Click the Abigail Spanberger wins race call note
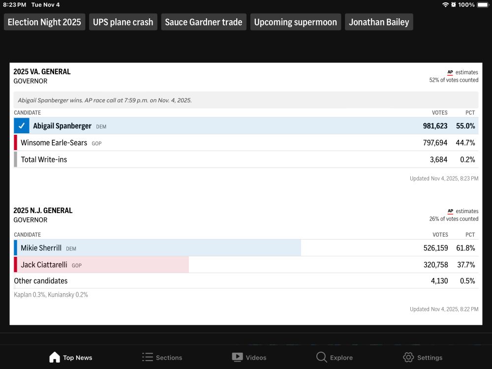492x369 pixels. 105,100
